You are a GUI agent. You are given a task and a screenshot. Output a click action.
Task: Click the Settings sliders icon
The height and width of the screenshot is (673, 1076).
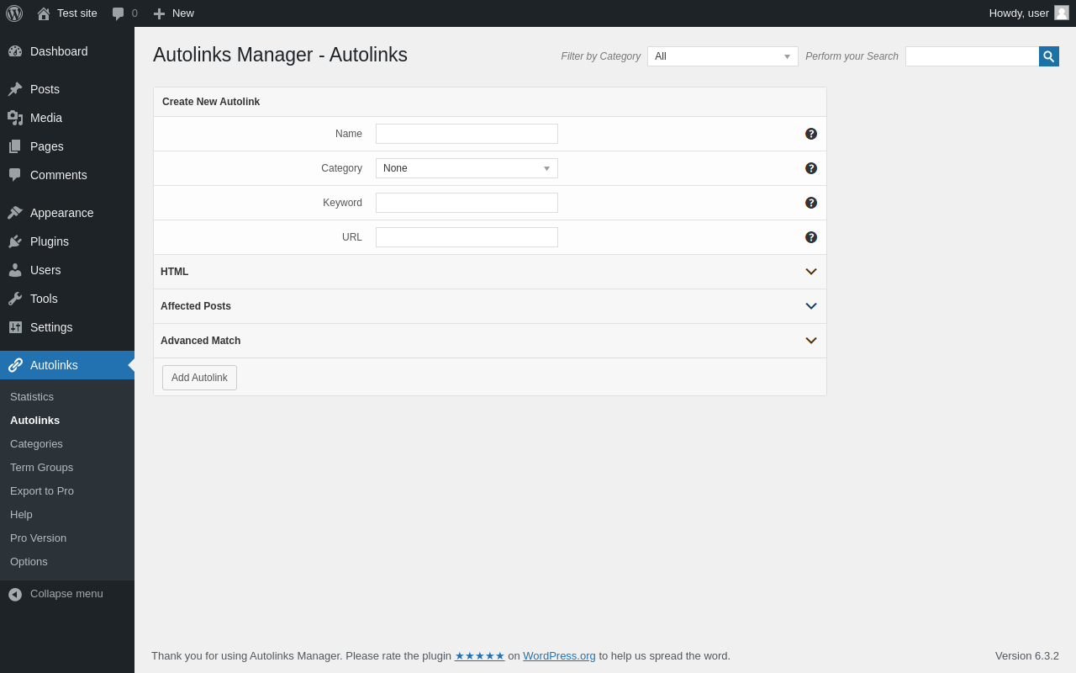15,327
